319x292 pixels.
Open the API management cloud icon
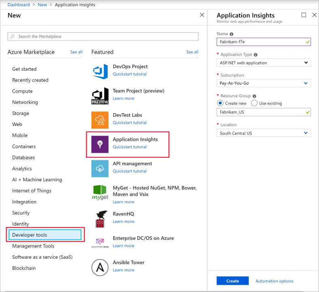100,169
